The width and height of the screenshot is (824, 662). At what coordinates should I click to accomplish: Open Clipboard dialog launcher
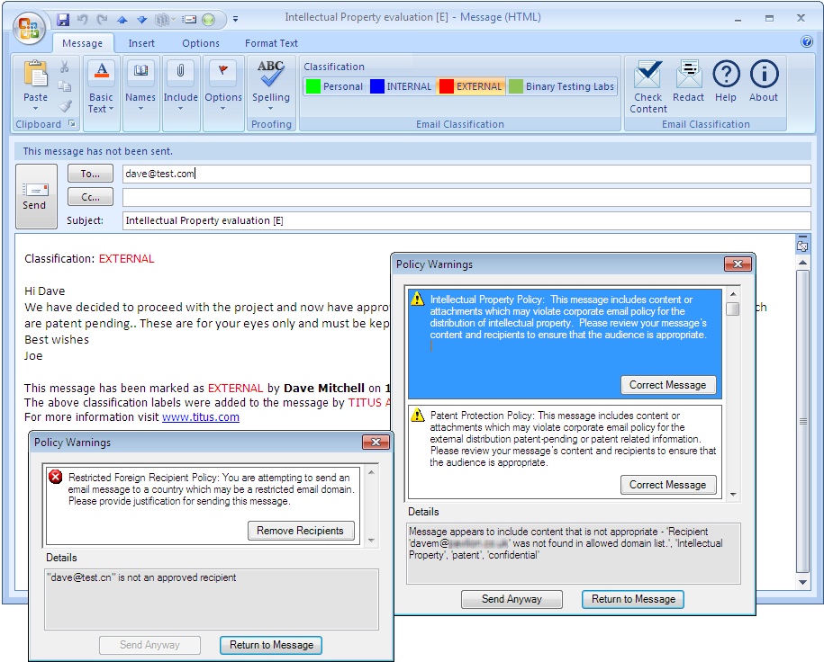(x=72, y=124)
